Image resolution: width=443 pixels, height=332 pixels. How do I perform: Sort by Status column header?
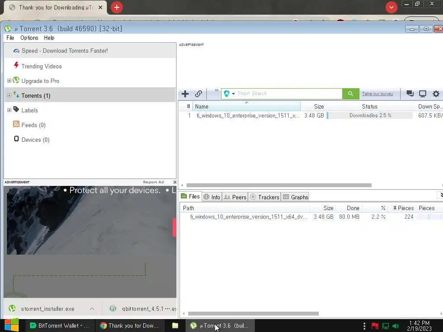369,106
